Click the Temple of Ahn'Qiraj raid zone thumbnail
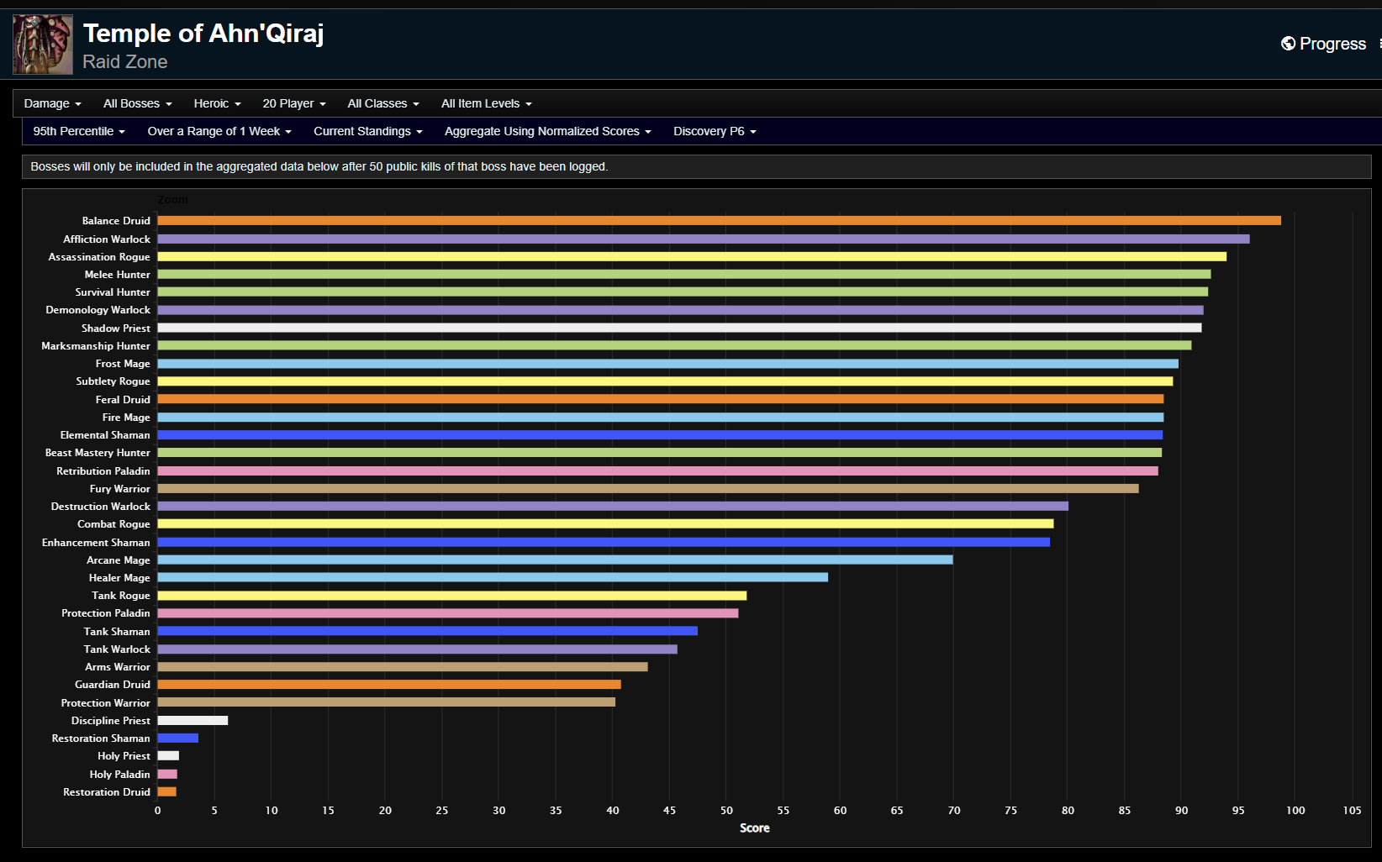The height and width of the screenshot is (862, 1382). [43, 45]
